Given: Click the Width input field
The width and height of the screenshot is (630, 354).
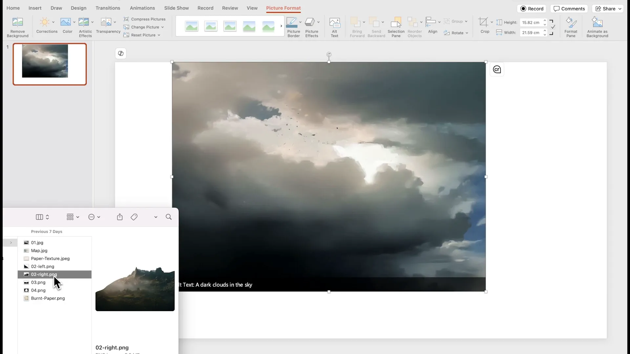Looking at the screenshot, I should point(531,32).
